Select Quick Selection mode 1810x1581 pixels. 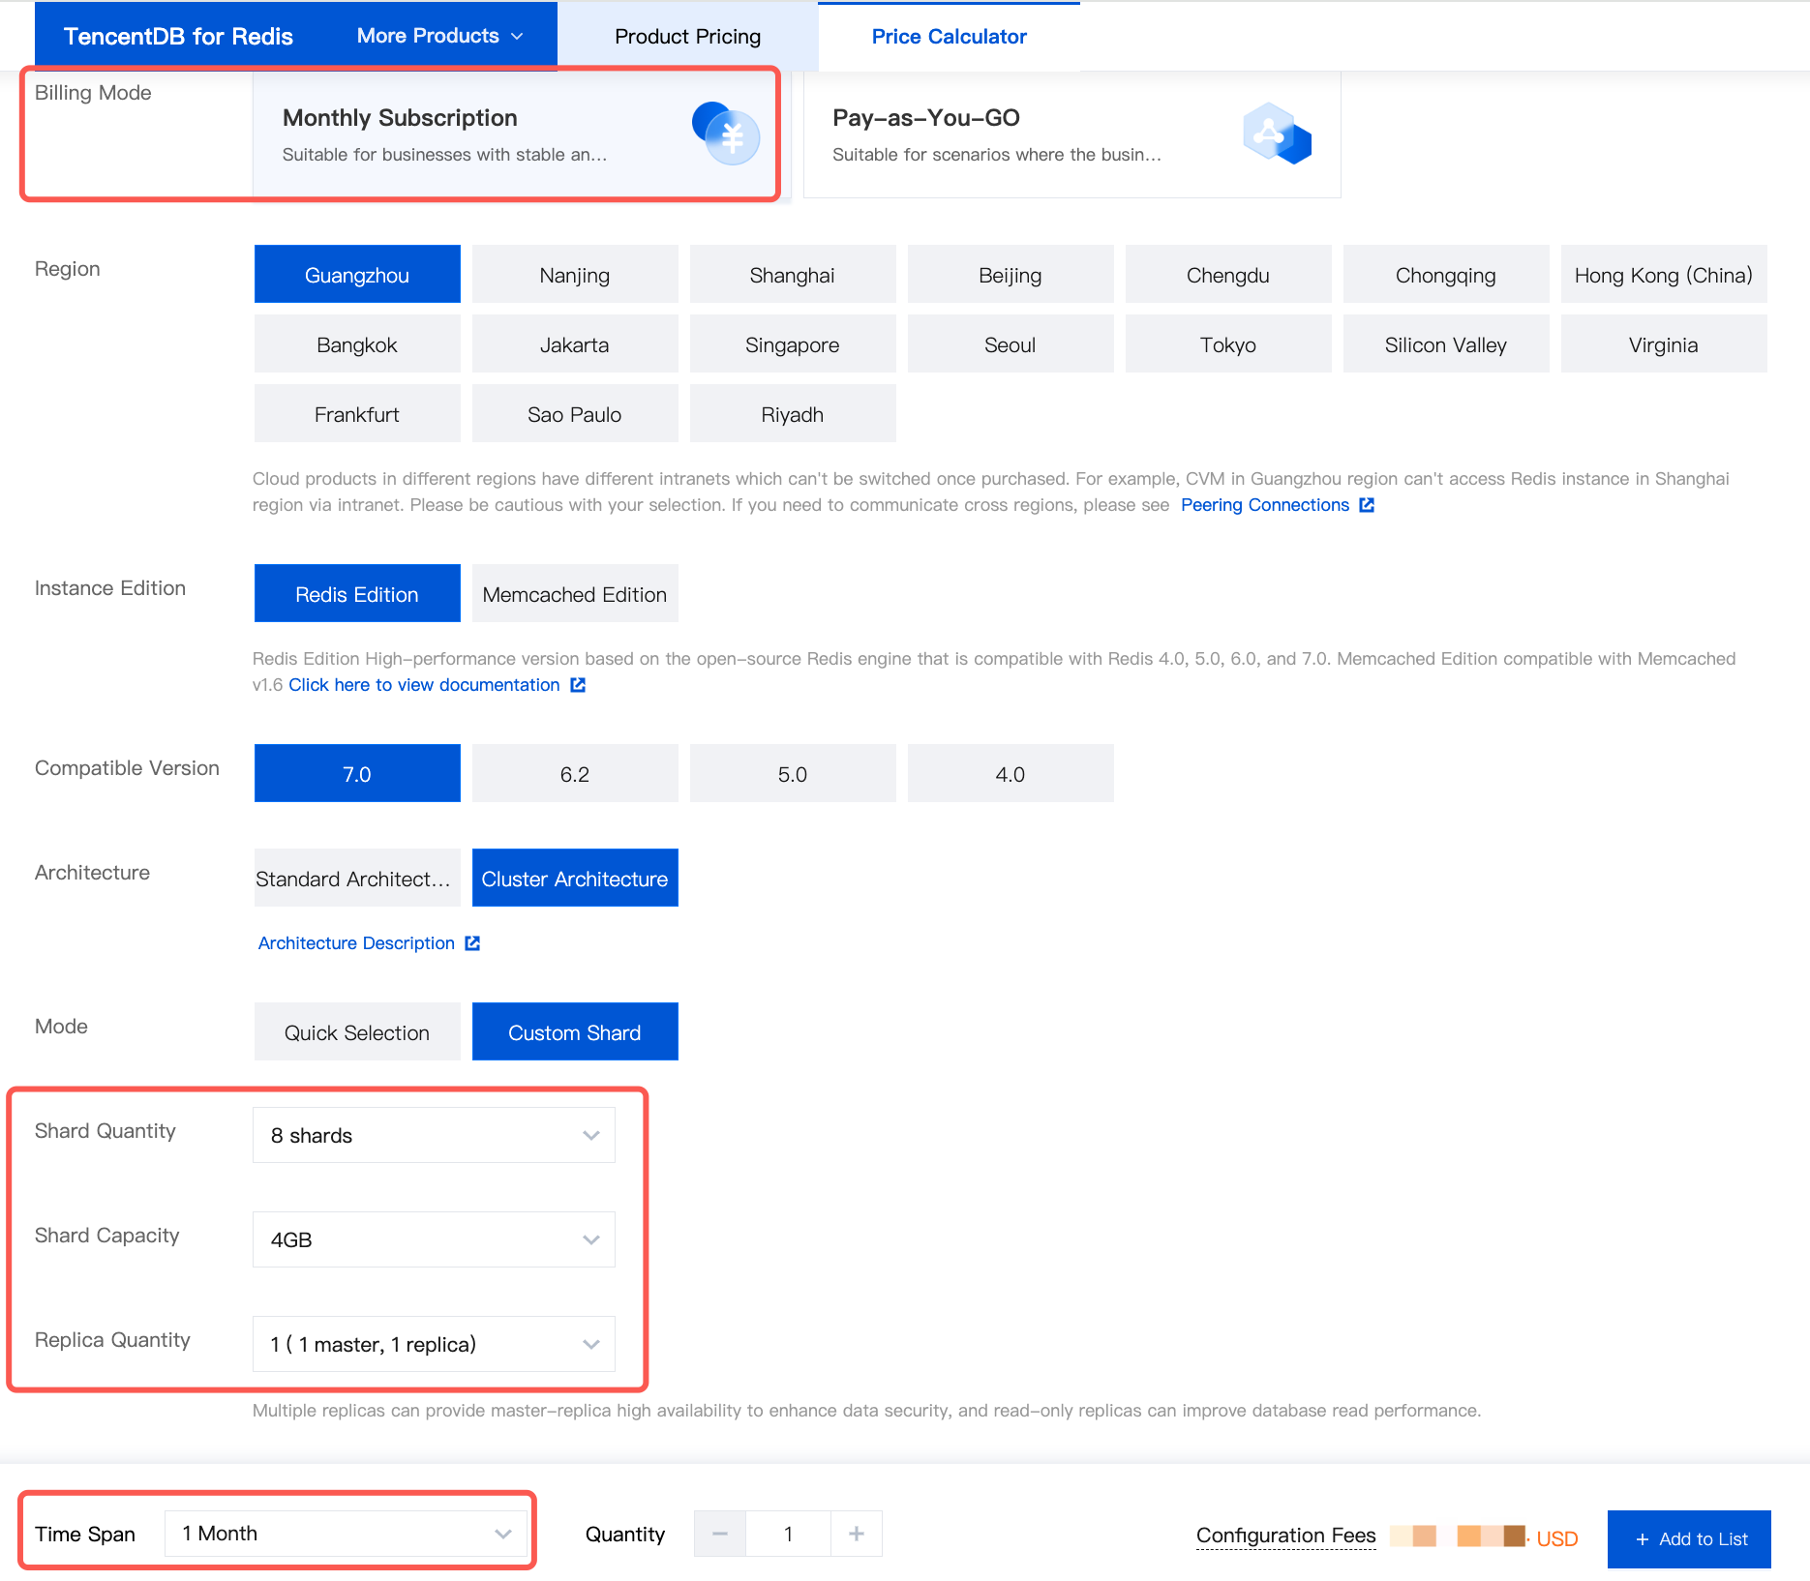coord(357,1032)
